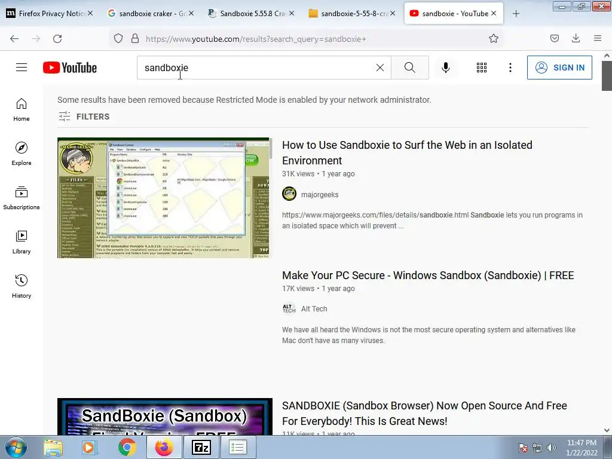The height and width of the screenshot is (459, 612).
Task: Show site security padlock info
Action: click(x=135, y=39)
